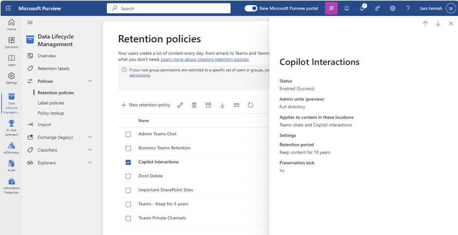The height and width of the screenshot is (235, 458).
Task: Select Label policies nav item
Action: 51,103
